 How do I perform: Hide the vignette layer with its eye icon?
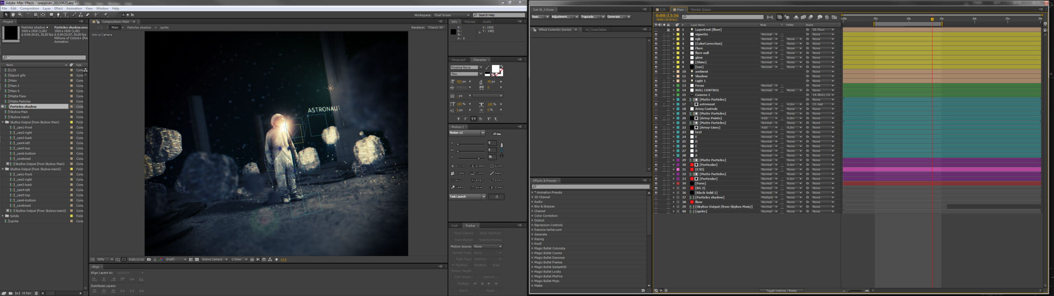(656, 35)
